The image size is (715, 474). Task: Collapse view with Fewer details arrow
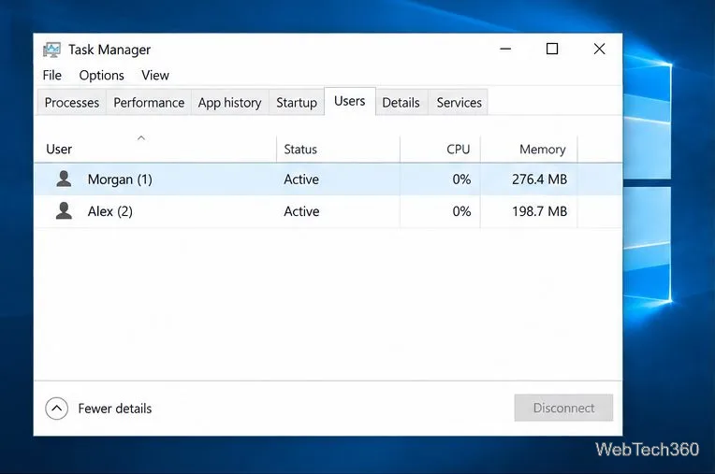tap(56, 408)
